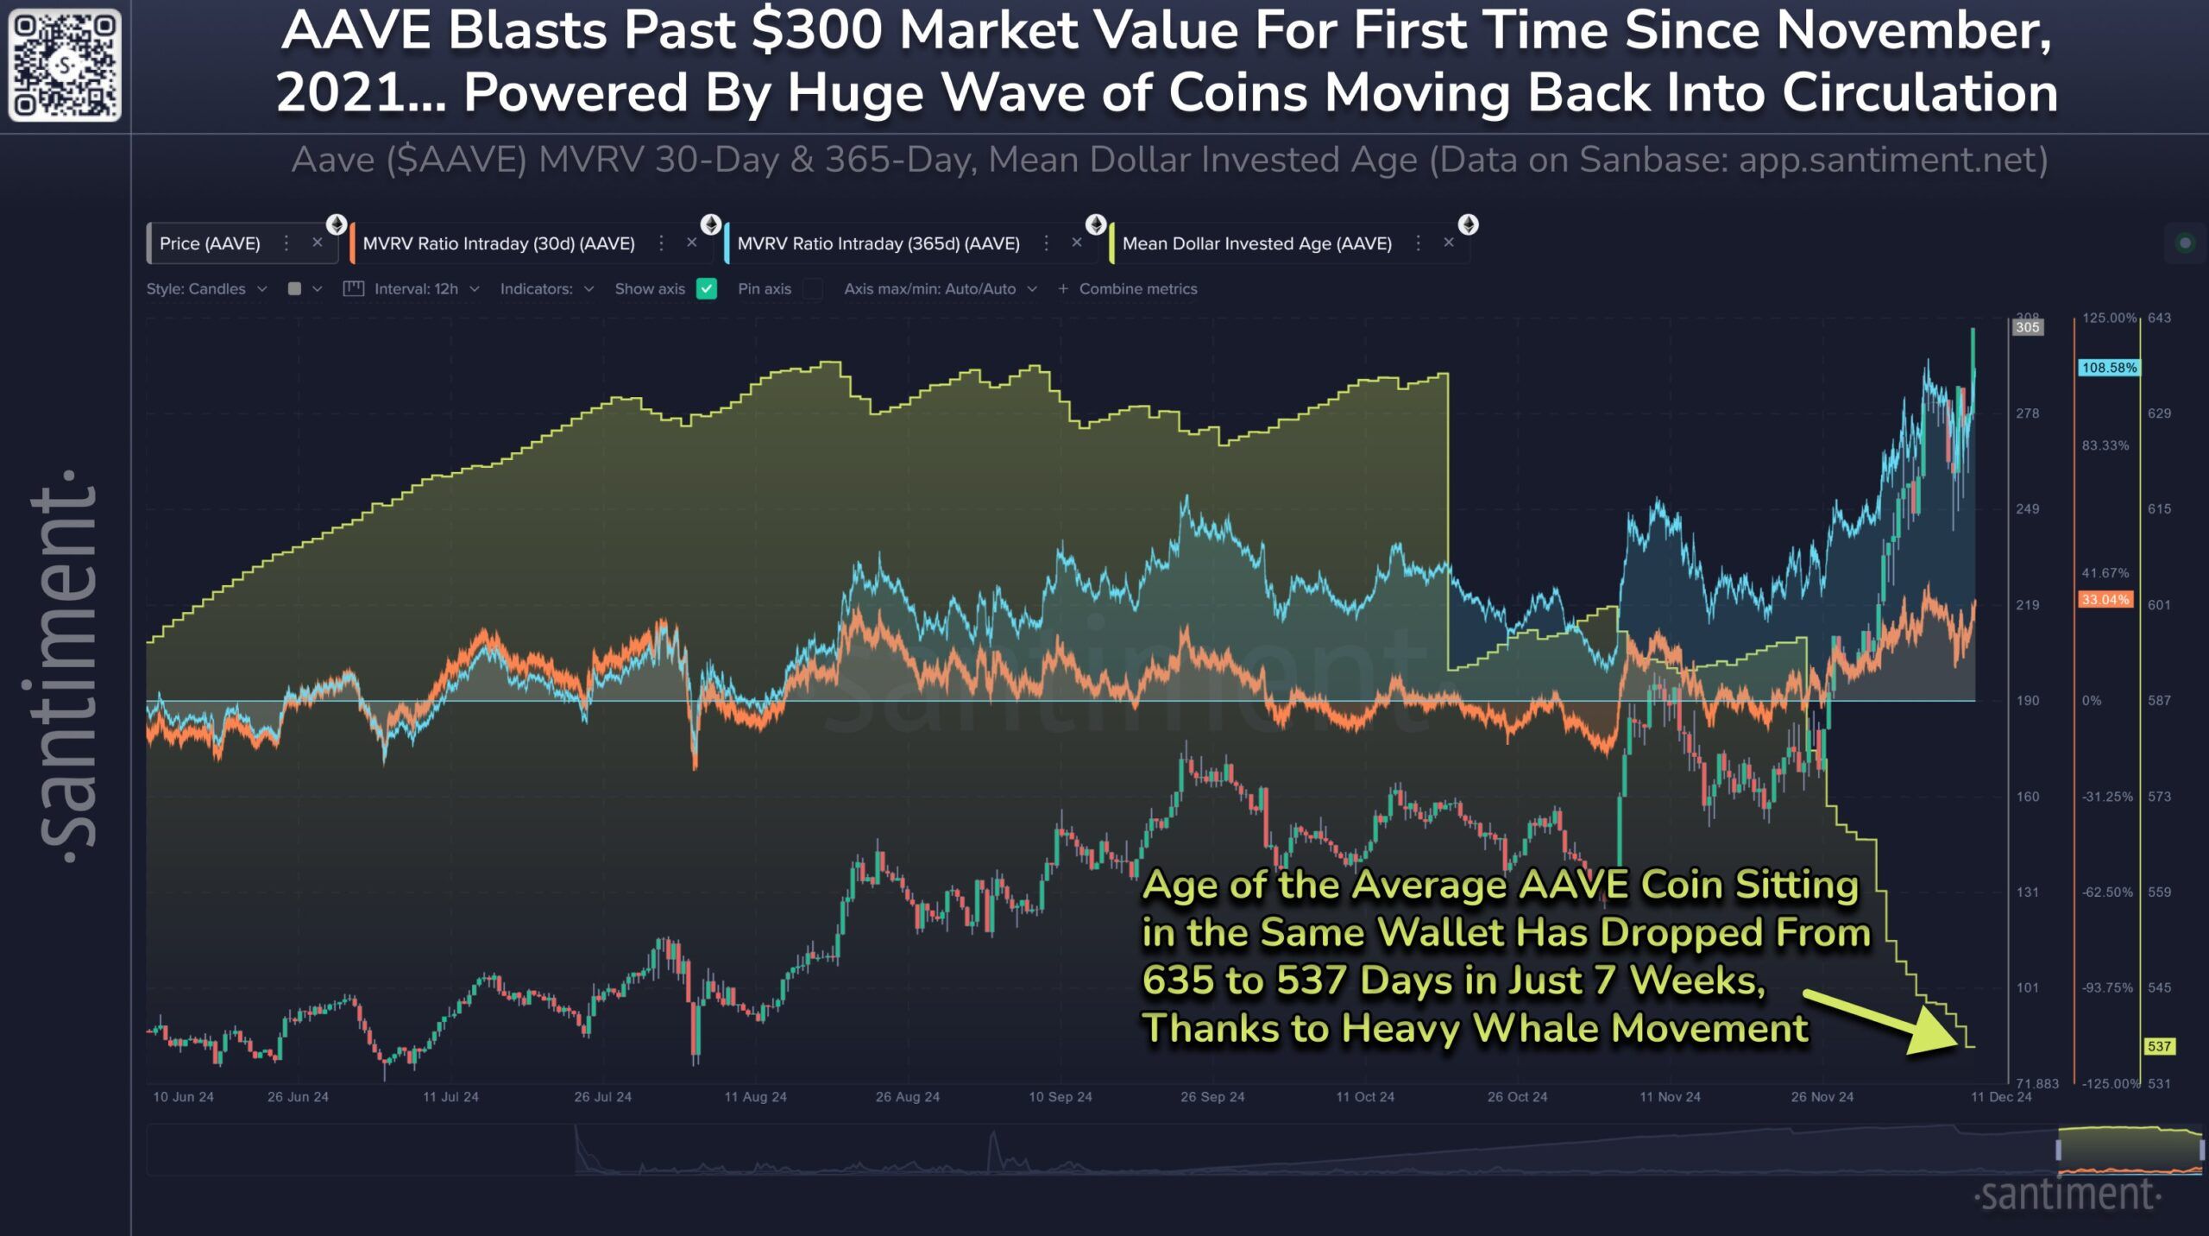
Task: Open the Axis max/min Auto/Auto dropdown
Action: (x=936, y=288)
